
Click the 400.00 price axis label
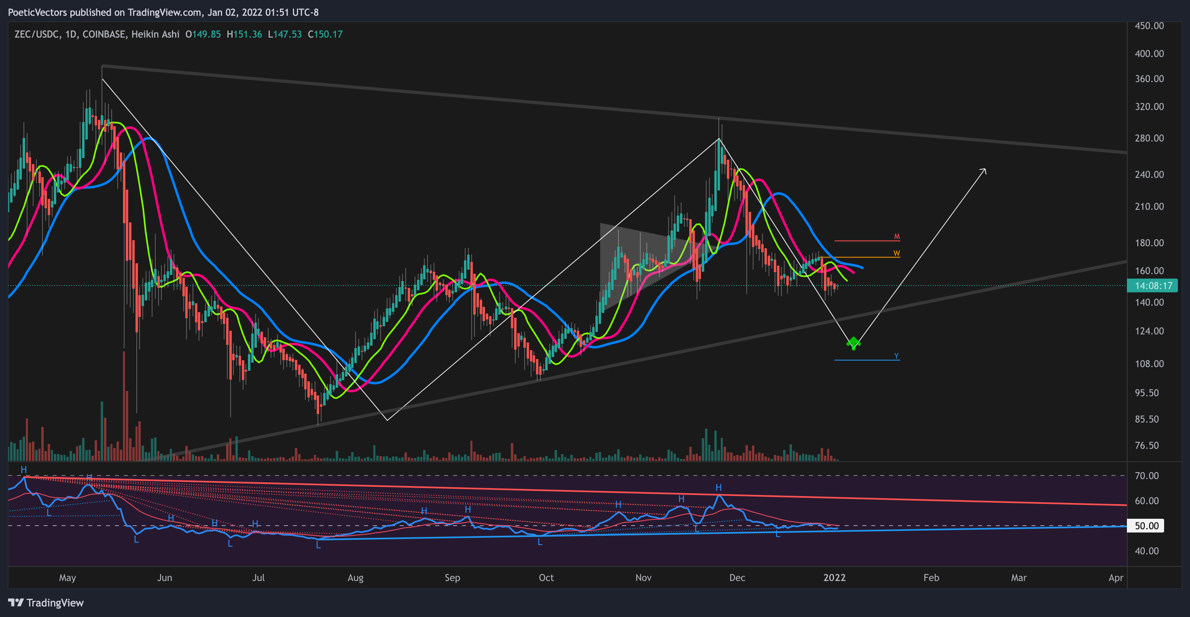(x=1149, y=53)
